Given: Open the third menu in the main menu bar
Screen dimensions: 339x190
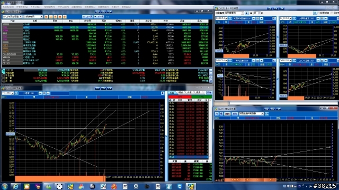Looking at the screenshot, I should (35, 7).
